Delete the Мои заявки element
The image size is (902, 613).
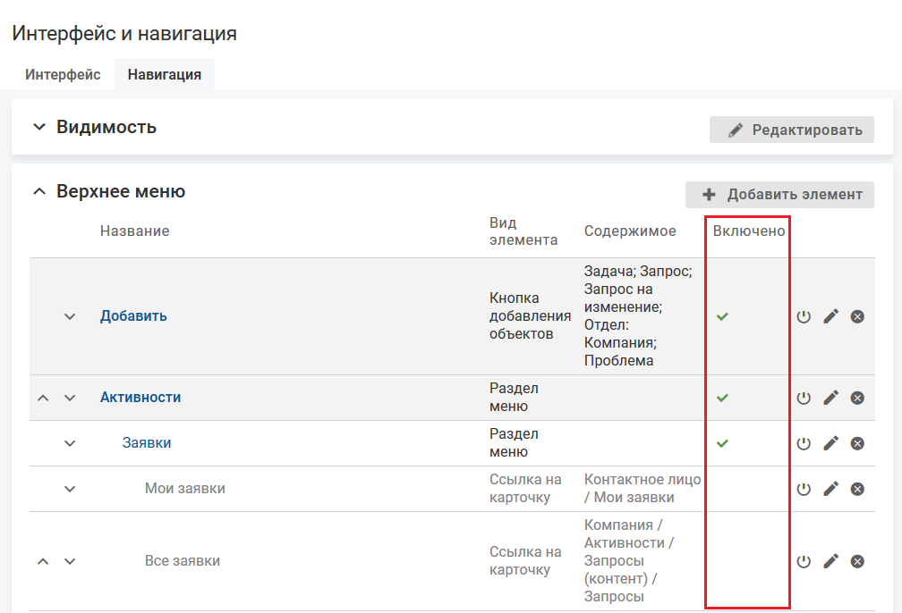coord(857,489)
